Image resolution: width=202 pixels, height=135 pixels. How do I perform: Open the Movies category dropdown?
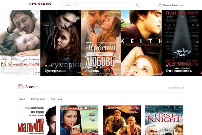click(x=70, y=5)
